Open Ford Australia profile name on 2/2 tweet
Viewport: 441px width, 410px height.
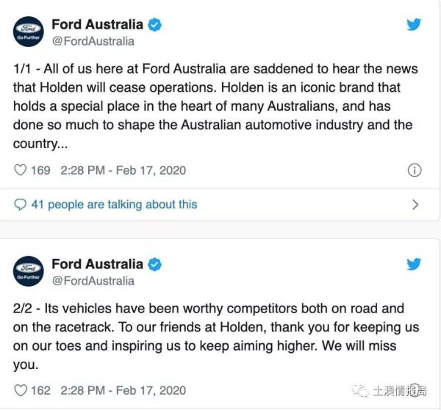click(97, 264)
